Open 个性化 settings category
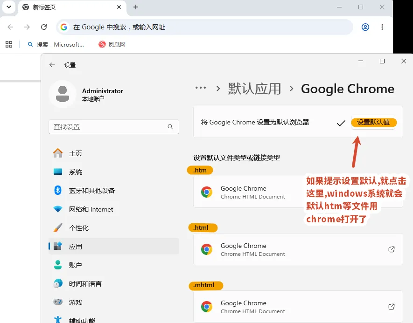This screenshot has height=323, width=413. [114, 228]
